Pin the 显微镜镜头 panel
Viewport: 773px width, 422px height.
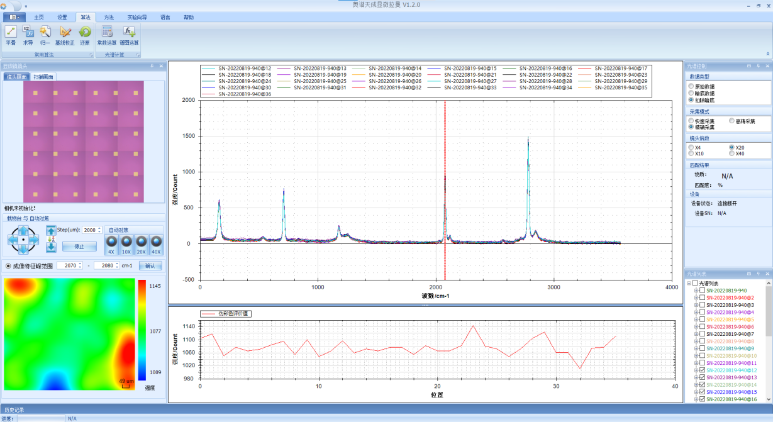[152, 65]
